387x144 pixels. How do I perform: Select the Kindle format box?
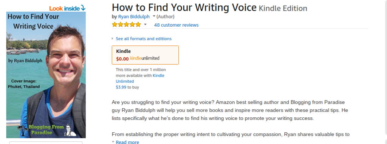(x=145, y=55)
